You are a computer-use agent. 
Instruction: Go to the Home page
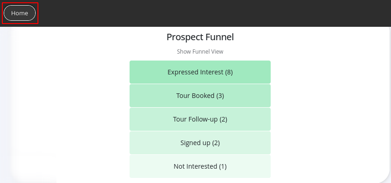(20, 13)
